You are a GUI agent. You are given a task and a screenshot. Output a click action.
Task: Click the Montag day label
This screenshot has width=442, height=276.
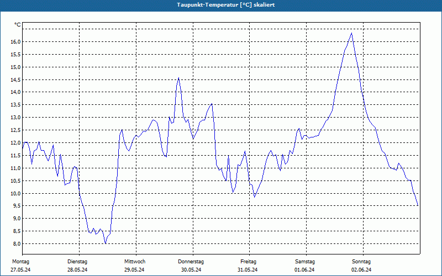[20, 262]
